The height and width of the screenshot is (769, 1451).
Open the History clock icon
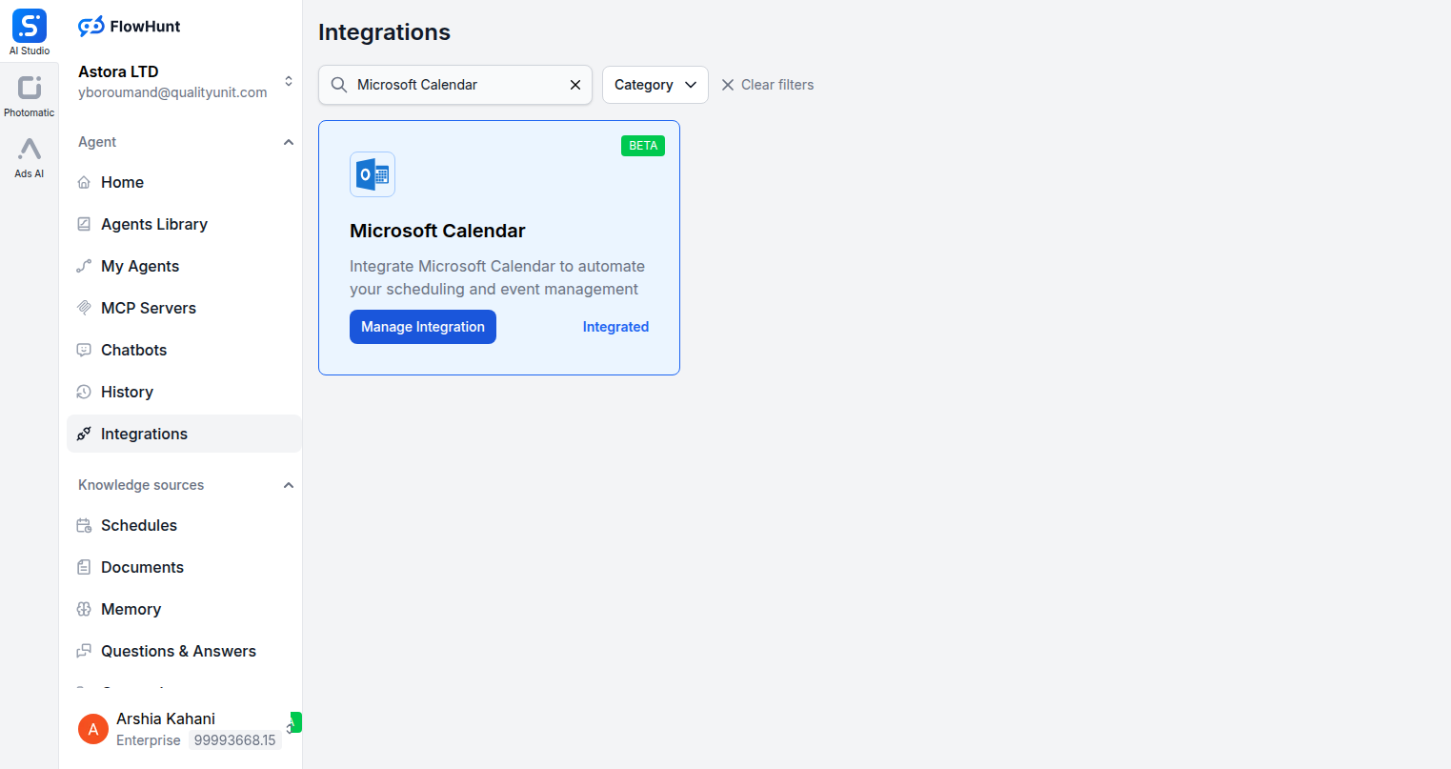[85, 392]
